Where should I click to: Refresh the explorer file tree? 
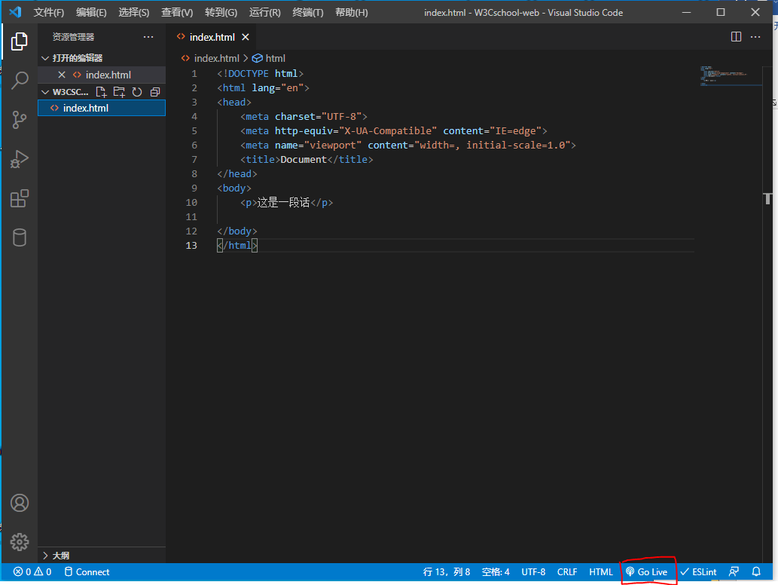pos(137,92)
